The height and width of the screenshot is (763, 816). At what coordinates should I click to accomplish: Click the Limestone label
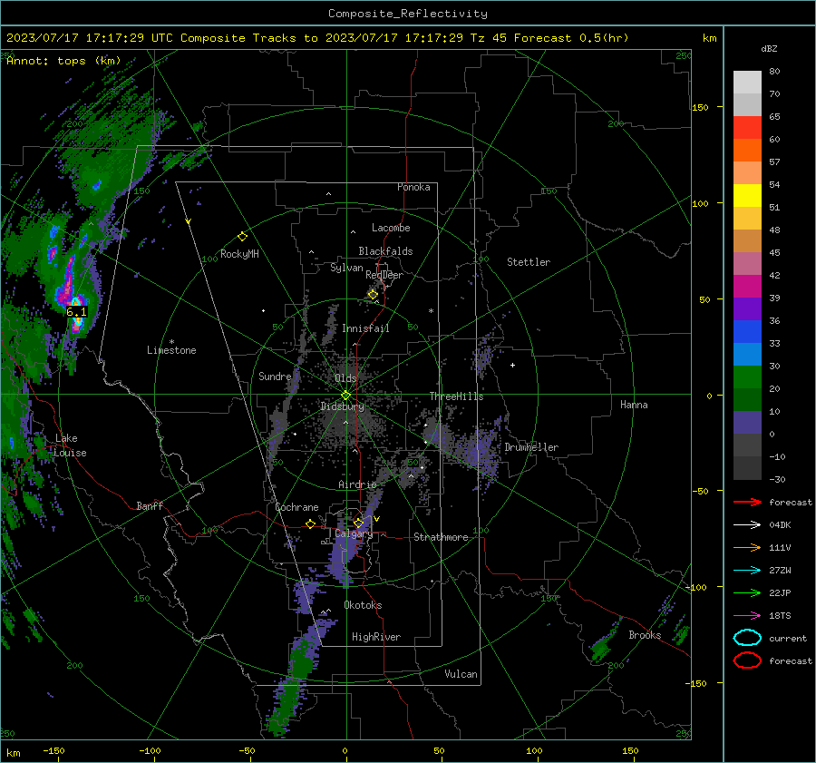[x=171, y=350]
